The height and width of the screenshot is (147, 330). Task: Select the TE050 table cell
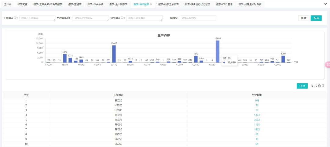(x=118, y=115)
